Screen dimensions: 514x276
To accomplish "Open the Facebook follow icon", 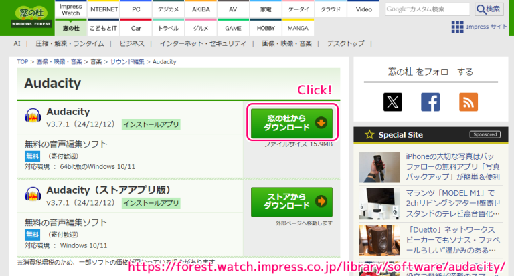I will (x=430, y=102).
